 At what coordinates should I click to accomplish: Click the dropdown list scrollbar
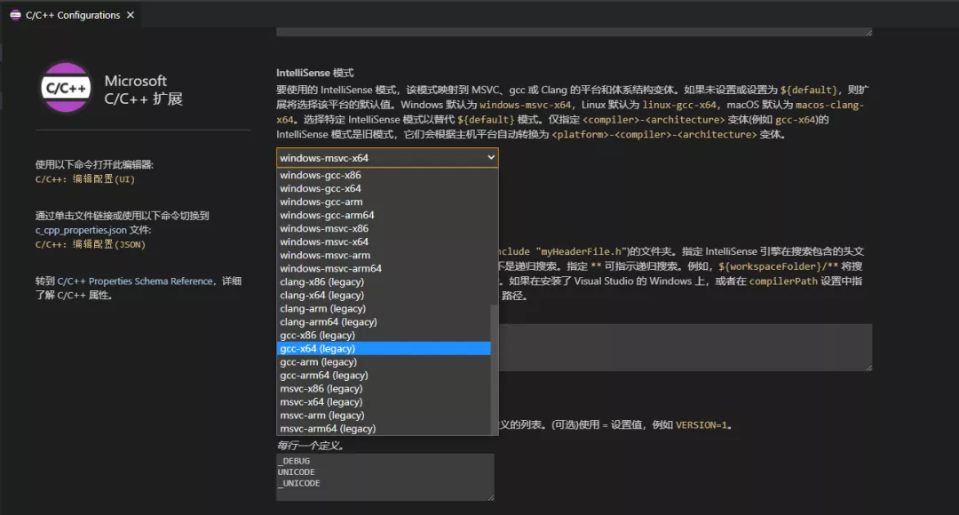tap(495, 369)
